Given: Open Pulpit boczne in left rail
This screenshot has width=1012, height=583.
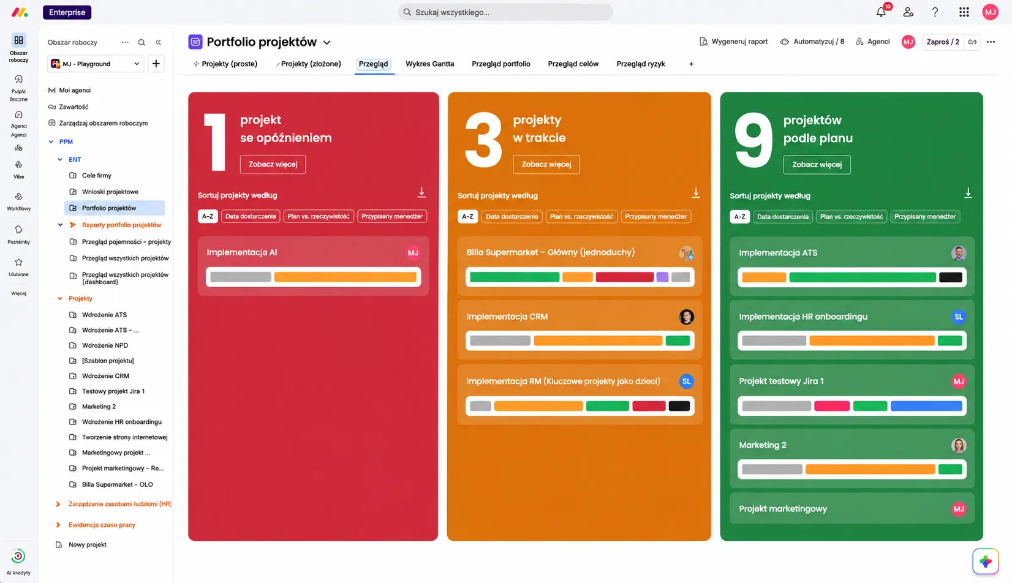Looking at the screenshot, I should pos(18,88).
